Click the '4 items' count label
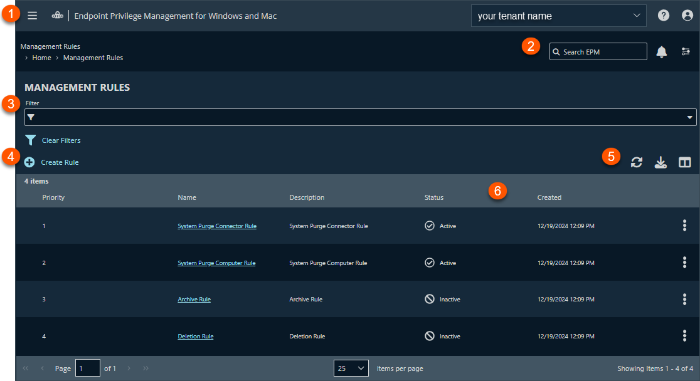The image size is (700, 381). pos(36,181)
